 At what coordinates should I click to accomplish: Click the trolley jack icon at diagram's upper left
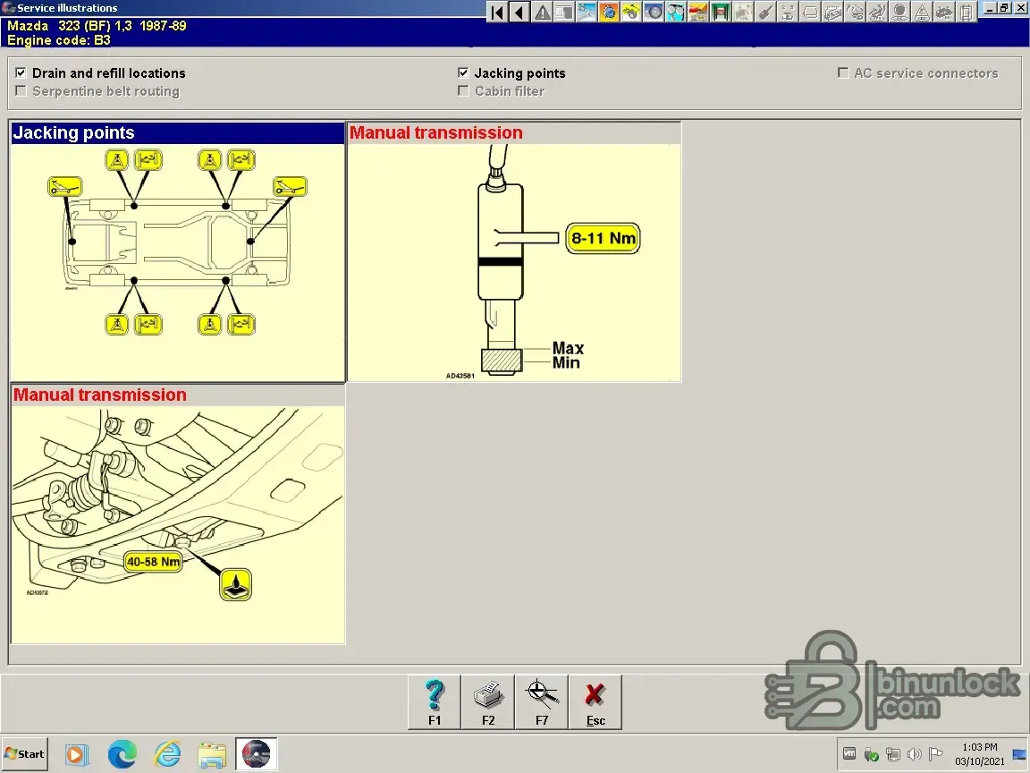coord(65,187)
